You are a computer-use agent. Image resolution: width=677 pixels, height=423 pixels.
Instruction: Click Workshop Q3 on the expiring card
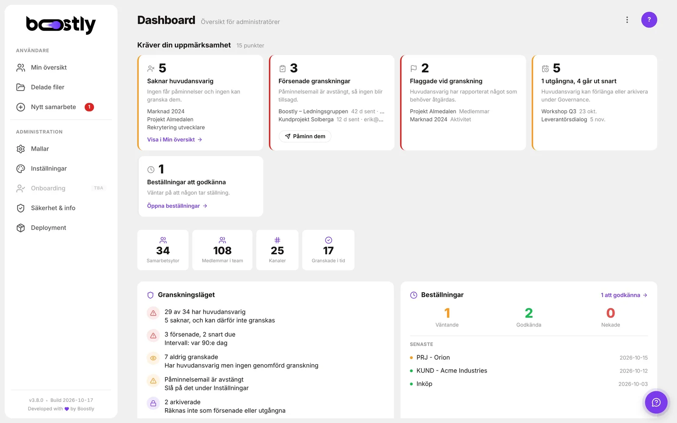[559, 112]
